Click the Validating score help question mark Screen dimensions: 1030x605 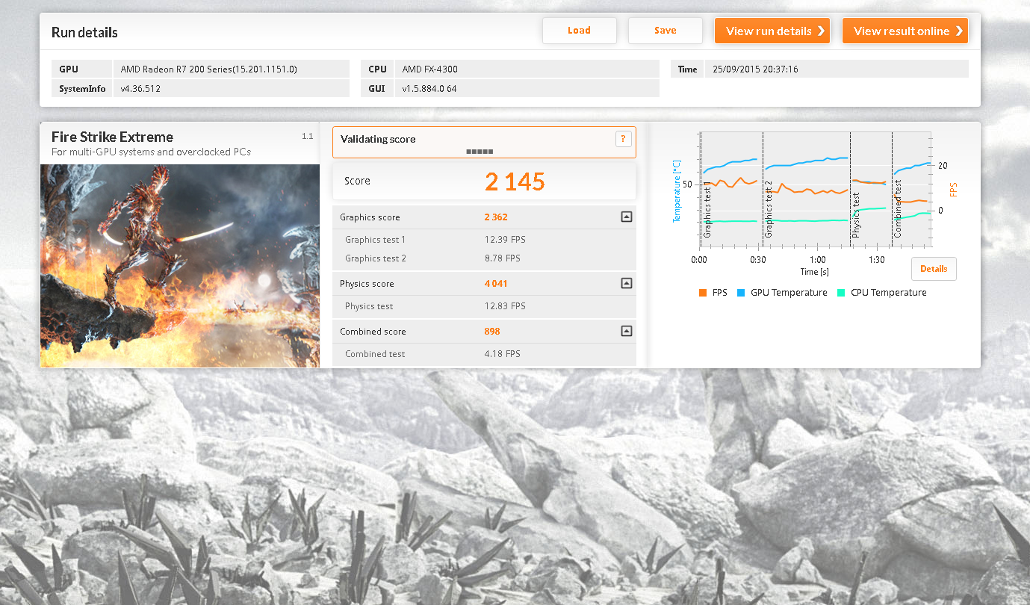pyautogui.click(x=623, y=139)
